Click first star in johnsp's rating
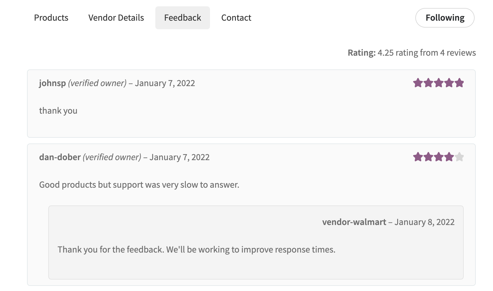Viewport: 493px width, 291px height. 418,83
